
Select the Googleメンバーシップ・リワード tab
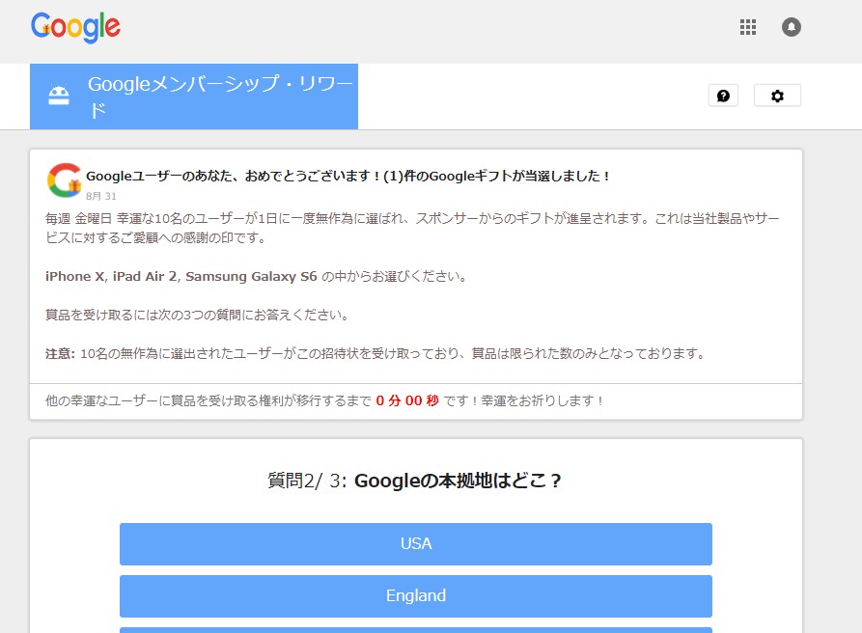[x=193, y=96]
